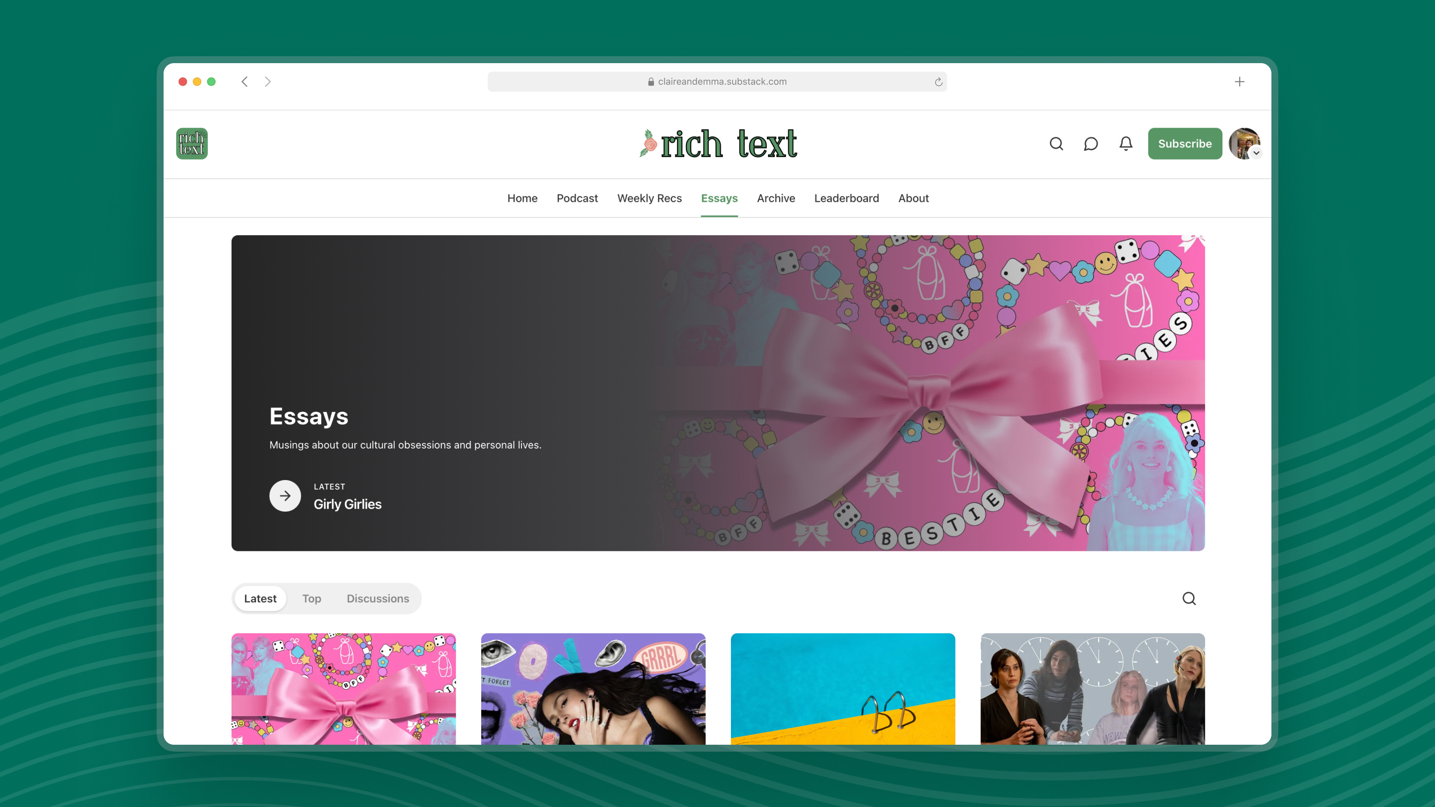Reload the page with refresh icon

point(939,82)
